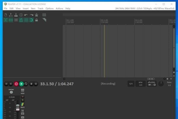
Task: Click the horizontal zoom-in plus button
Action: (167, 79)
